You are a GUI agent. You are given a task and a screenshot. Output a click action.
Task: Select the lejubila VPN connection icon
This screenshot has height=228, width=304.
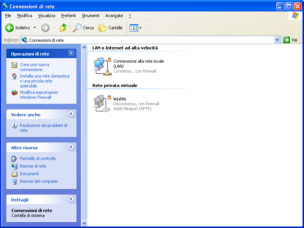pos(103,103)
